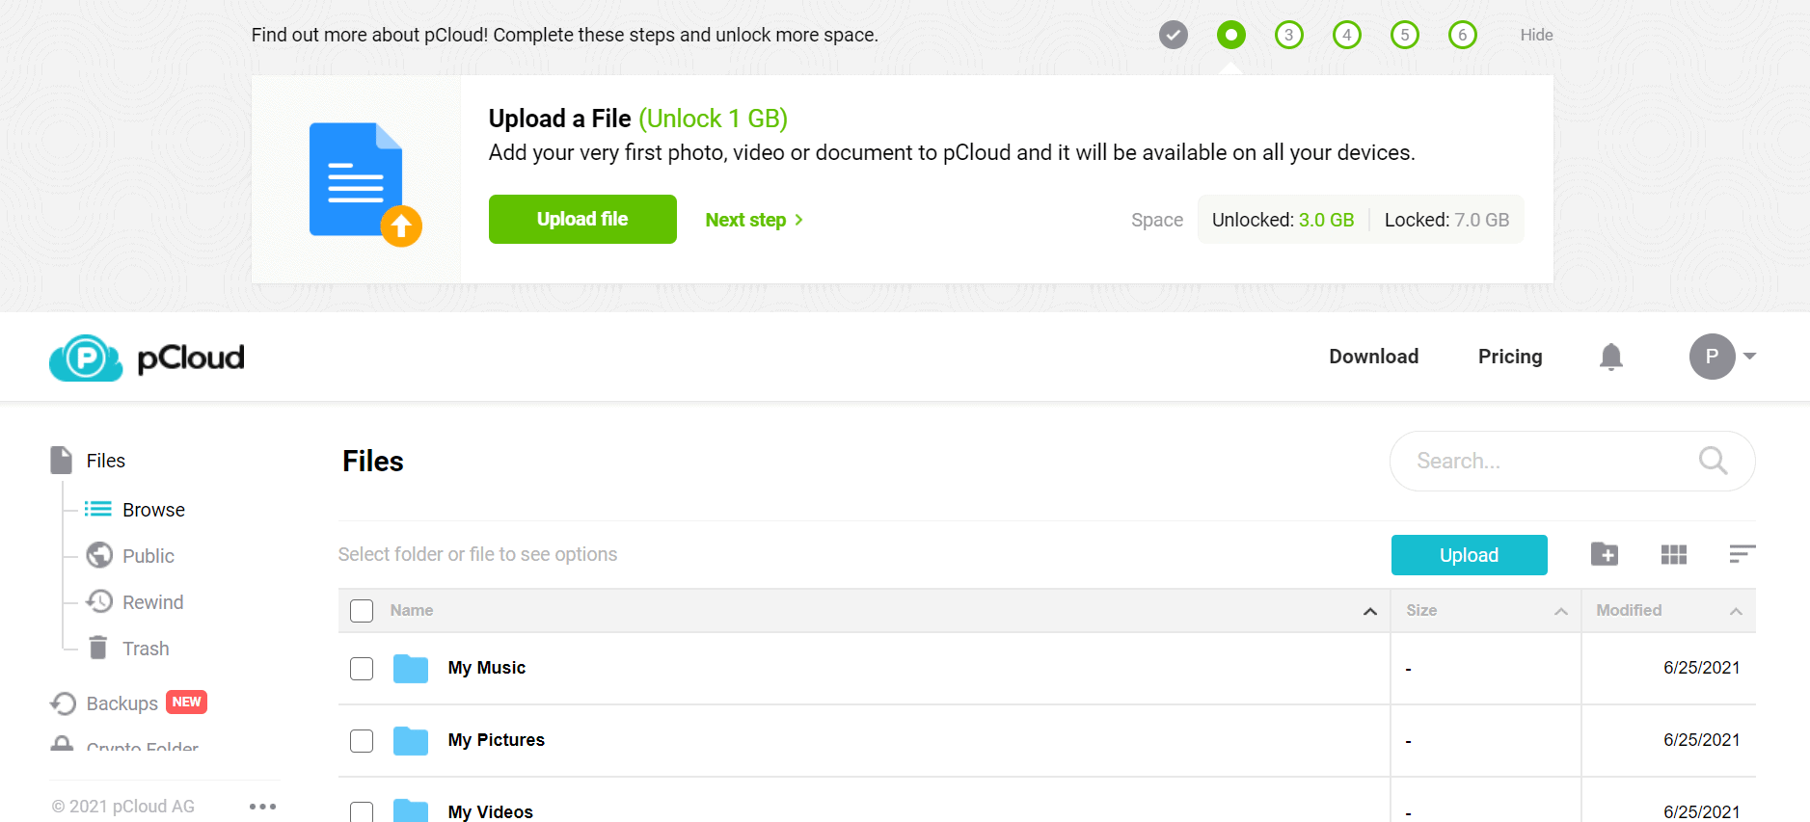Open Public folder in the sidebar
Image resolution: width=1810 pixels, height=822 pixels.
130,556
